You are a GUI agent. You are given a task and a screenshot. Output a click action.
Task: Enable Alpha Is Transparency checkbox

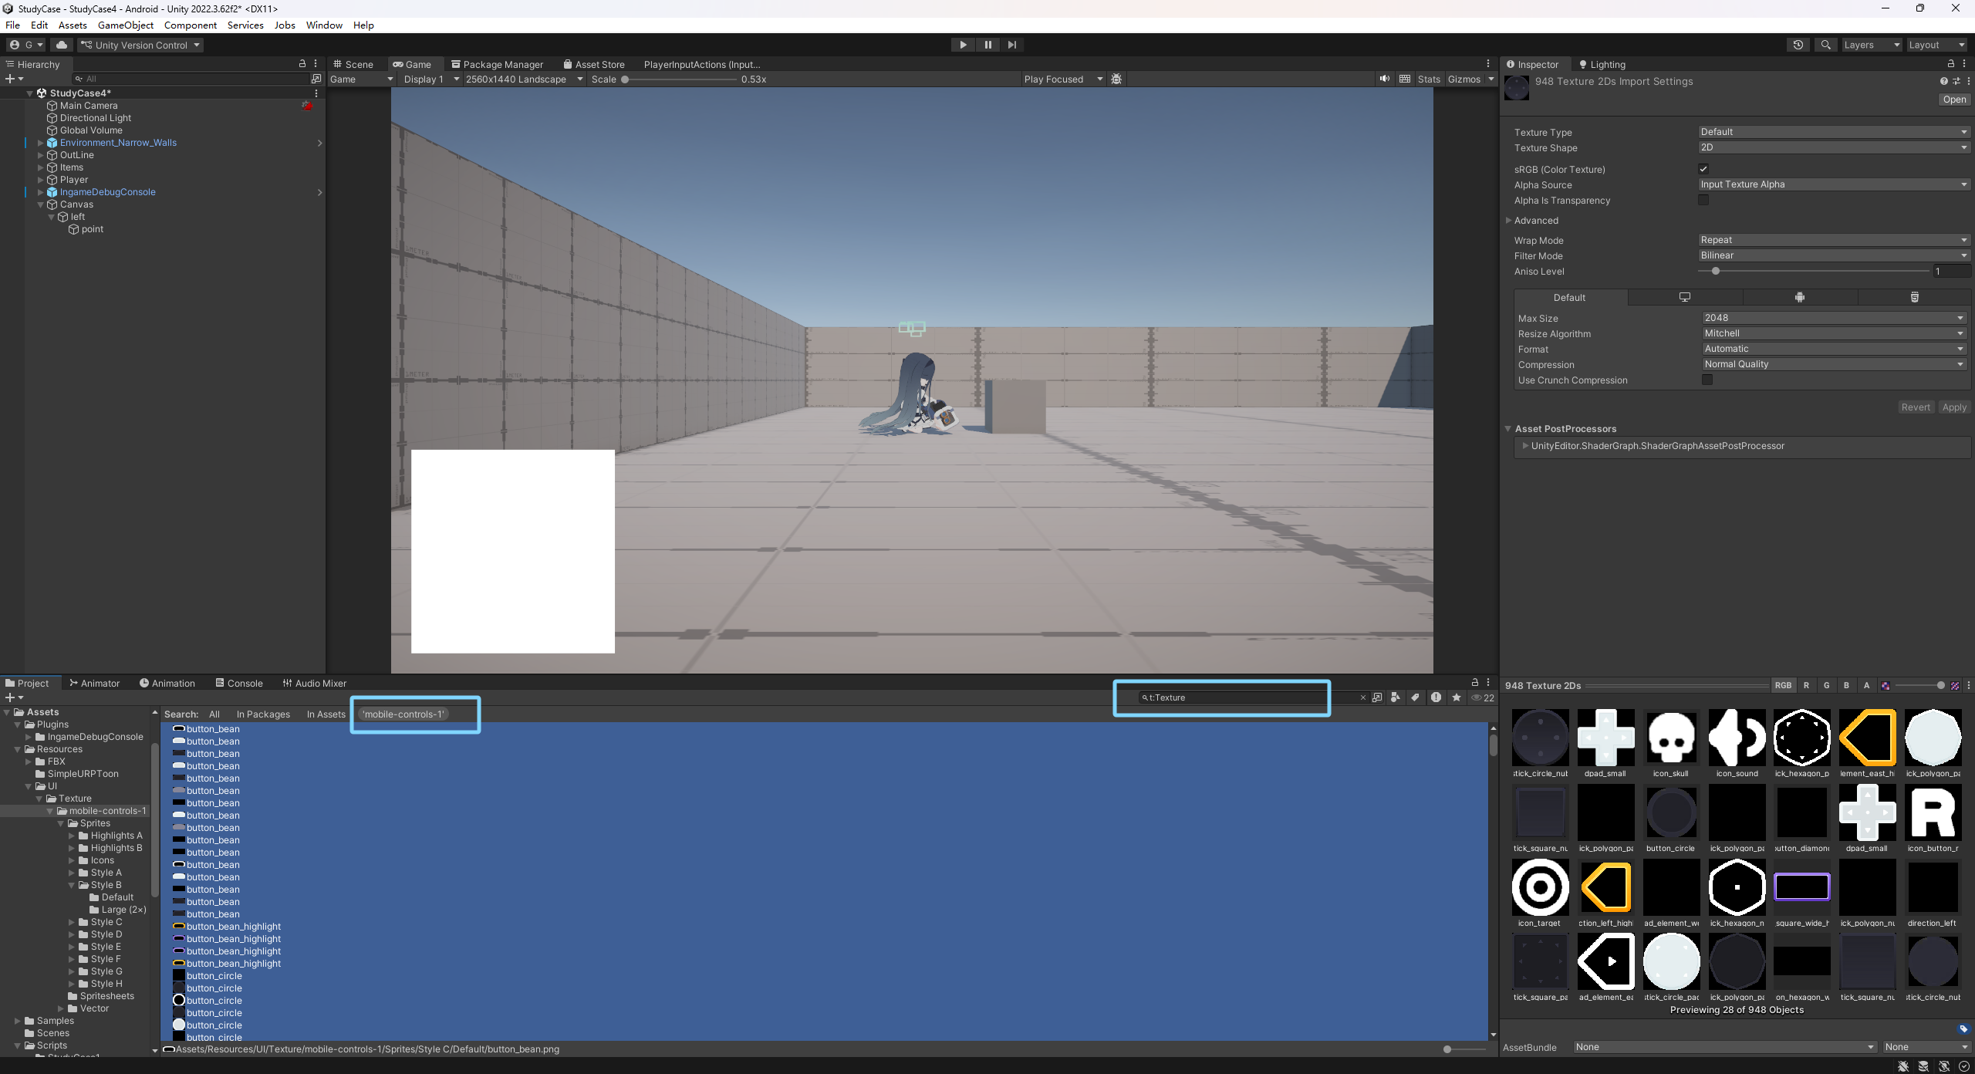click(1703, 200)
